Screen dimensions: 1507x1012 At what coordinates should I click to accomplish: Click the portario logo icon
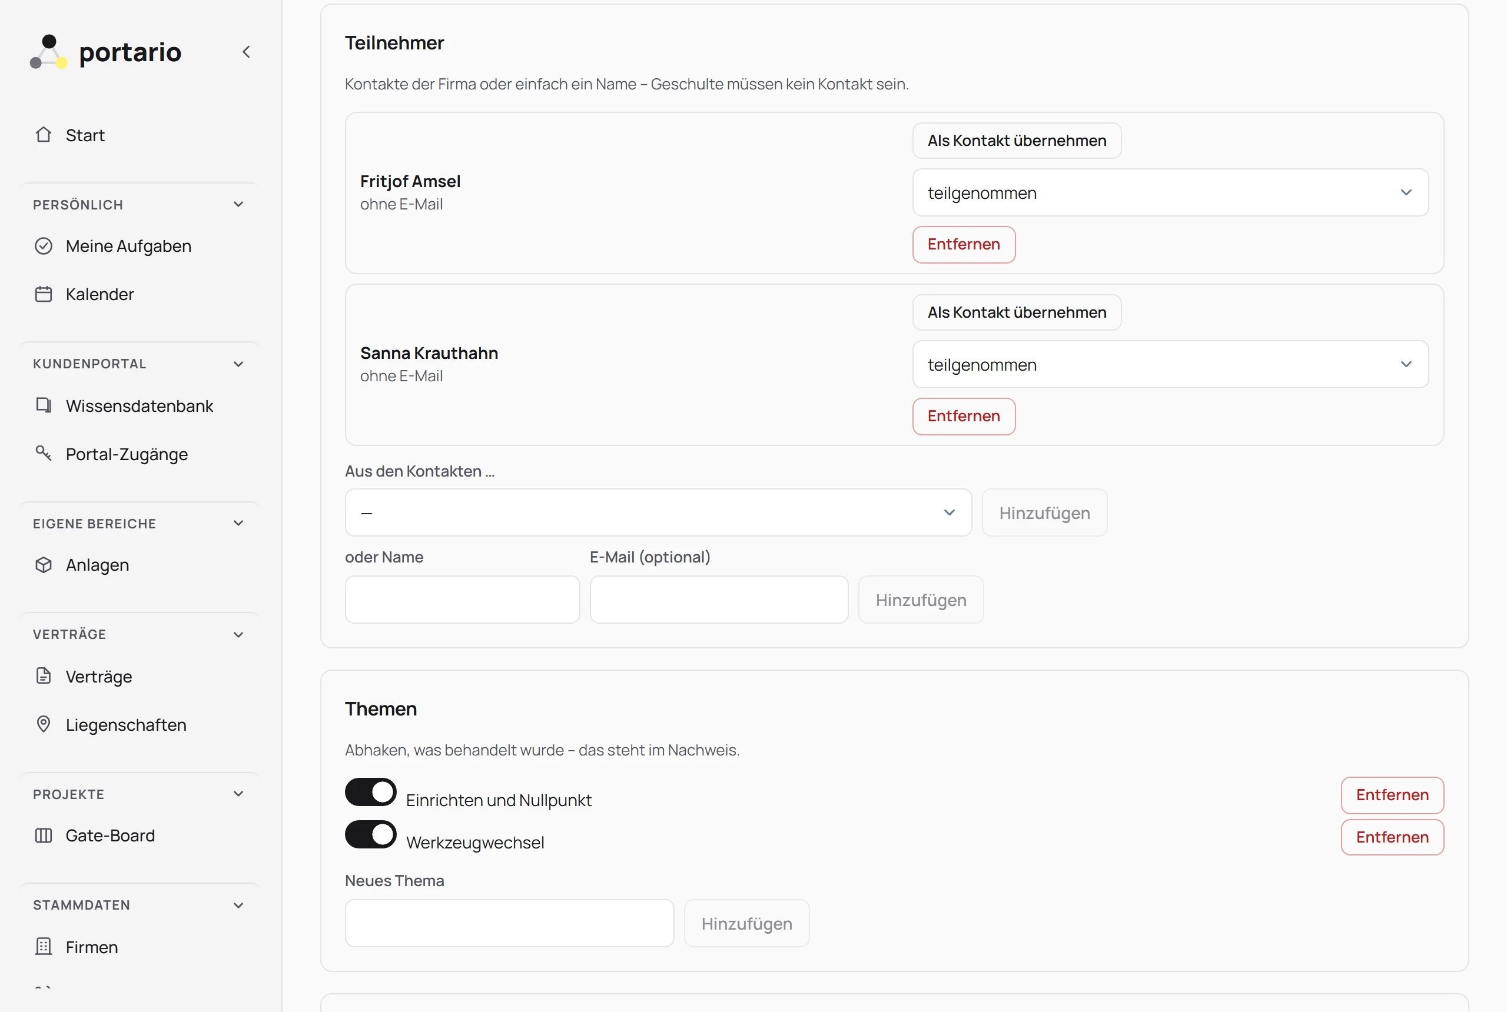click(x=48, y=52)
